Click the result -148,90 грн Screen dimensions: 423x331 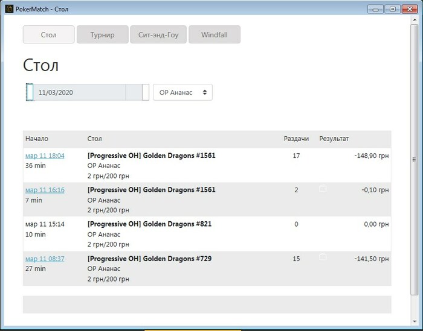pos(372,156)
